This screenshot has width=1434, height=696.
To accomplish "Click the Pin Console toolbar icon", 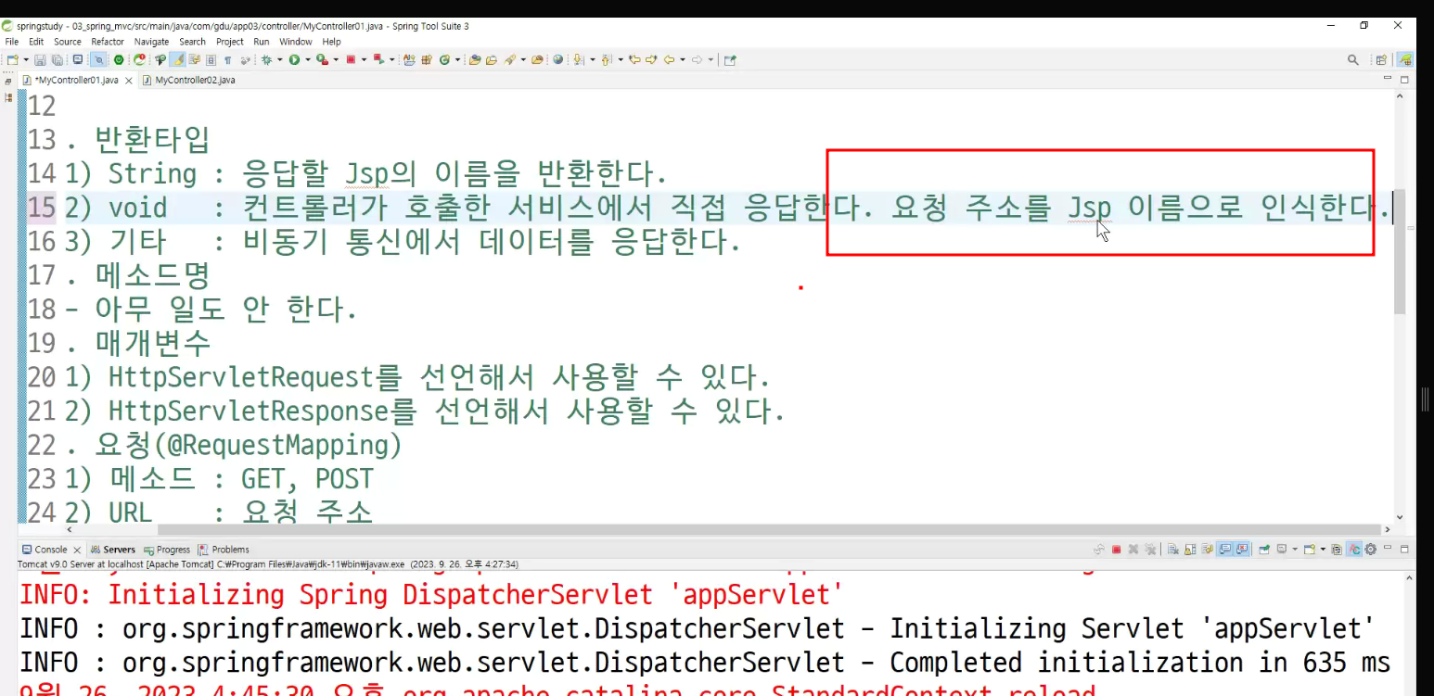I will [x=1264, y=550].
